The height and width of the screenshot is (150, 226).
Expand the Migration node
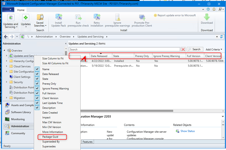click(x=6, y=98)
